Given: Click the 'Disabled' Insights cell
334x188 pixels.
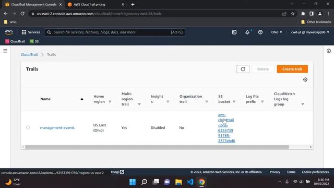Looking at the screenshot, I should [158, 127].
